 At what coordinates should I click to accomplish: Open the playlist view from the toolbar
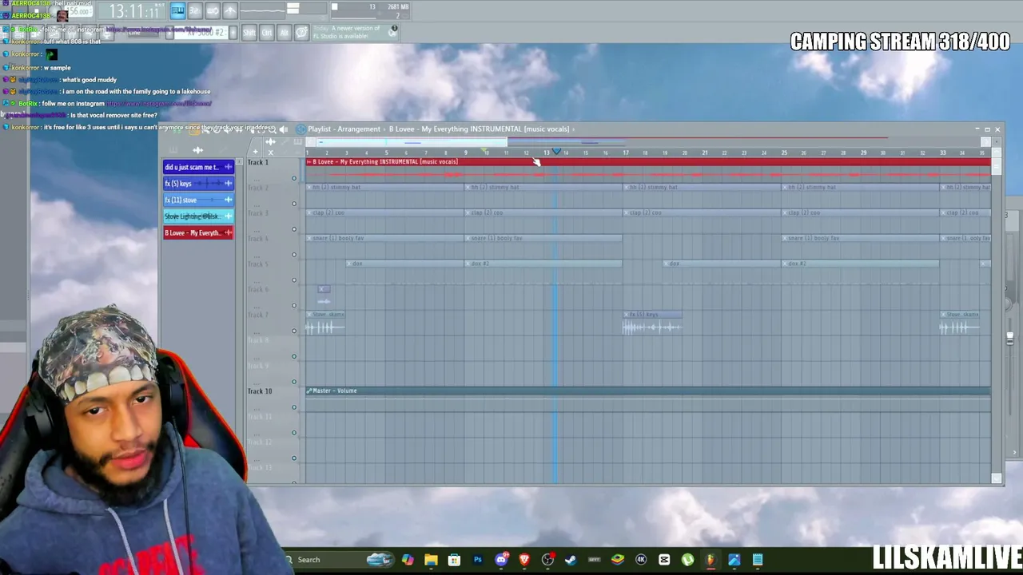click(x=177, y=10)
